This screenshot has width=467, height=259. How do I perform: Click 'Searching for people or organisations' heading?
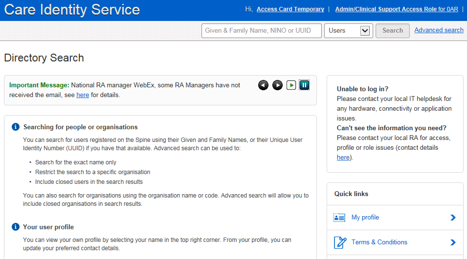click(80, 127)
